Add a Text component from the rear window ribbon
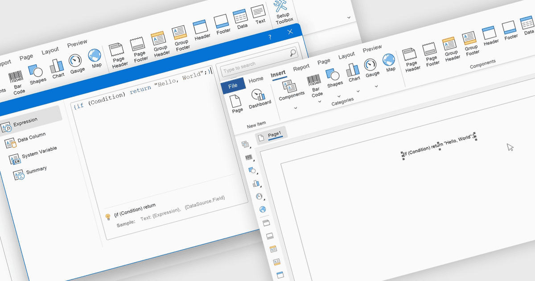Viewport: 535px width, 281px height. [x=259, y=15]
